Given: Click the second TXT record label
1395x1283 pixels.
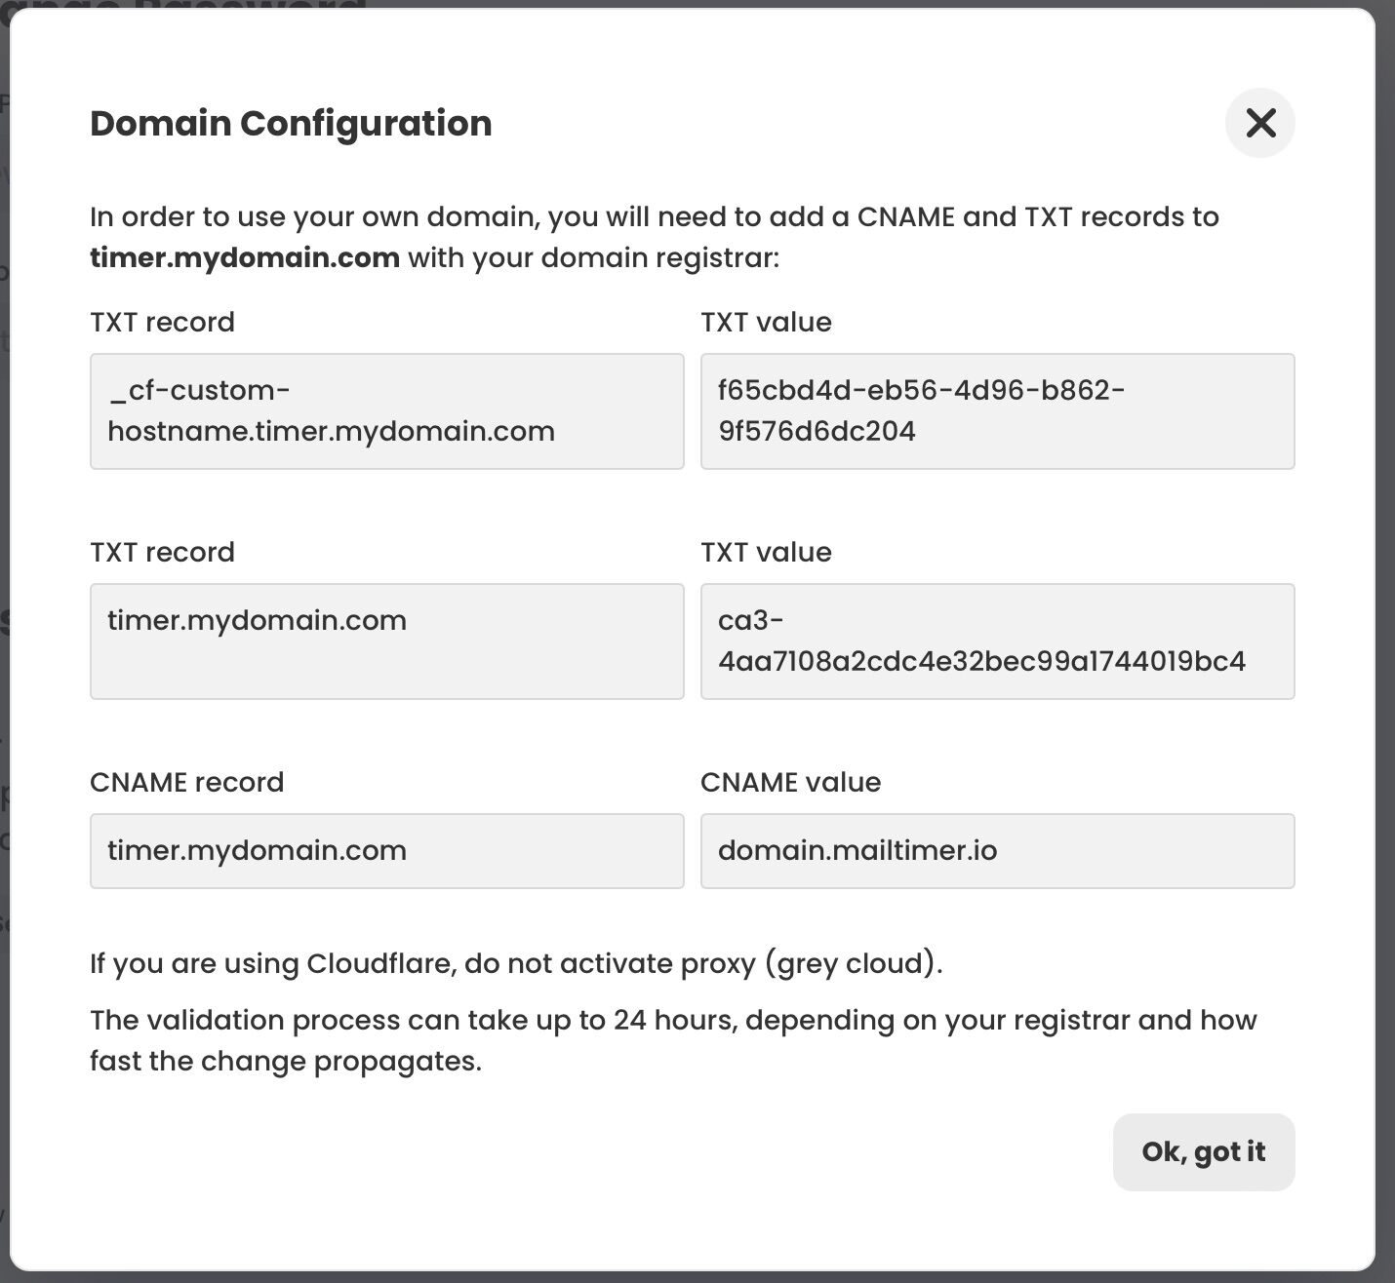Looking at the screenshot, I should click(162, 552).
